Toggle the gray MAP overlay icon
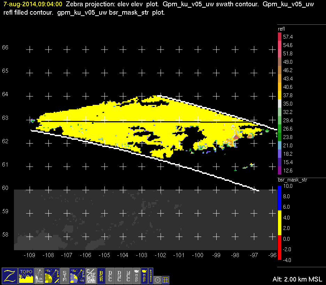Screen dimensions: 326x285 (136, 276)
